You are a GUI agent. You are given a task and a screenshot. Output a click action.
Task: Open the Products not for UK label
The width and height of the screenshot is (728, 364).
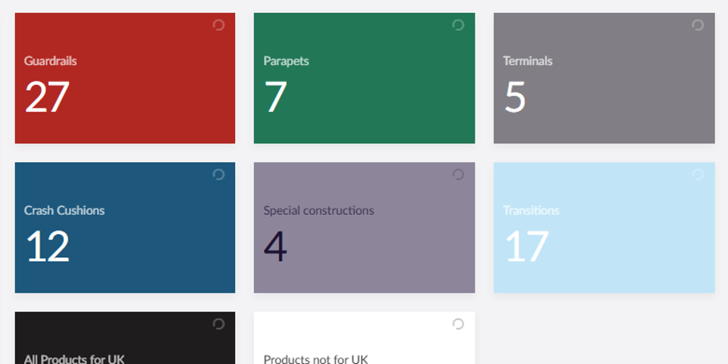tap(315, 359)
